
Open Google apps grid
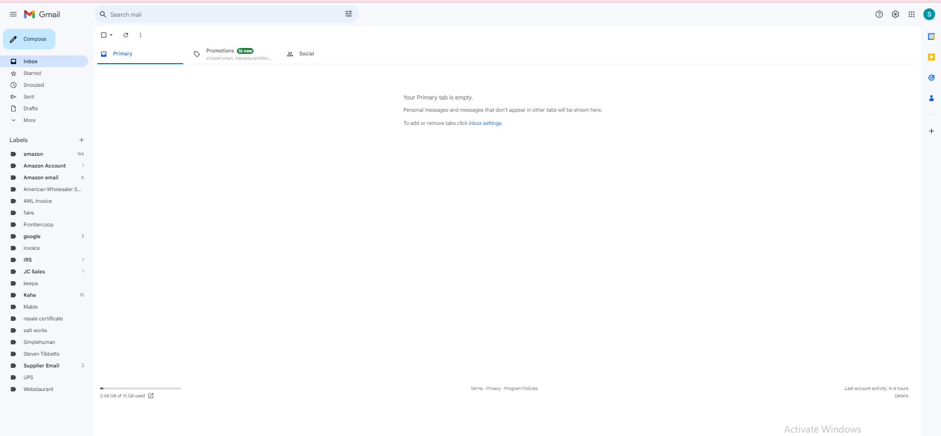click(x=912, y=14)
